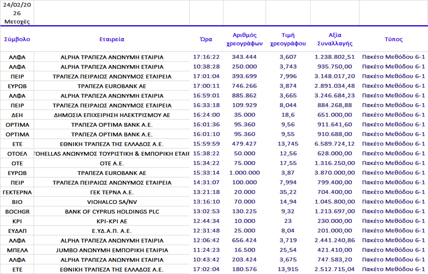Select value cell 935.750,00

[334, 66]
